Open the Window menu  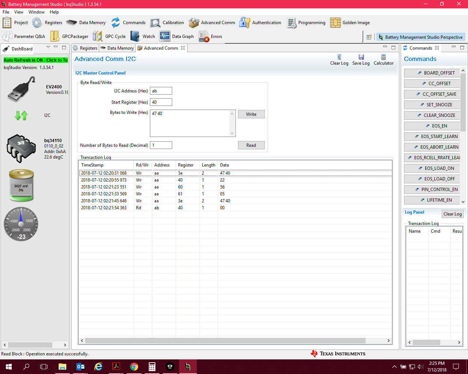37,12
